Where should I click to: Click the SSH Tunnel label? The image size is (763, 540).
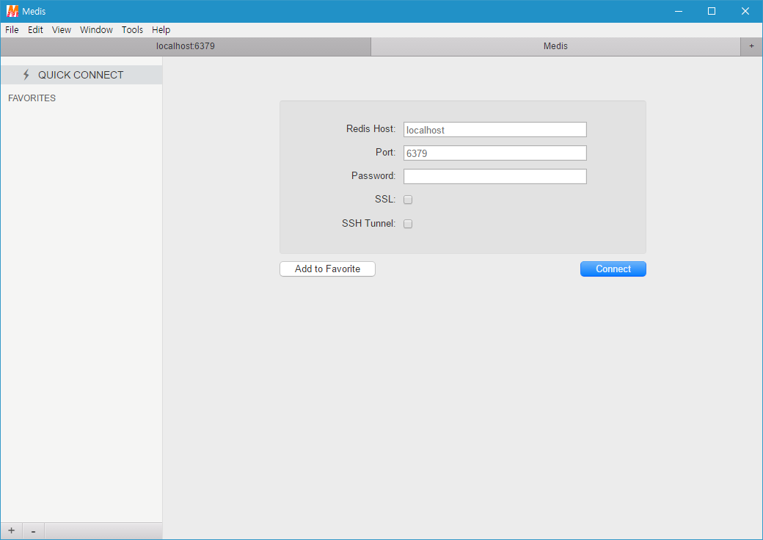[x=368, y=223]
